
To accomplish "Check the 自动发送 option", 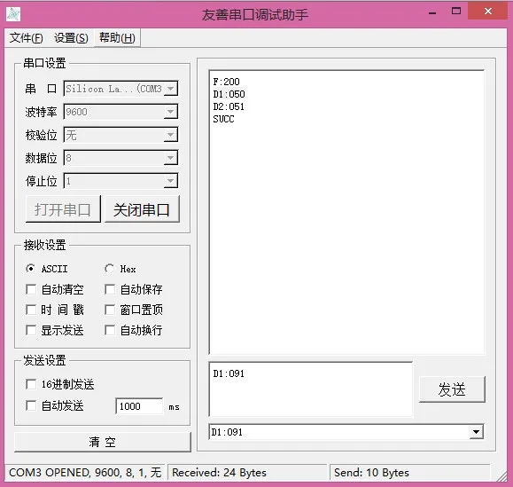I will 31,405.
